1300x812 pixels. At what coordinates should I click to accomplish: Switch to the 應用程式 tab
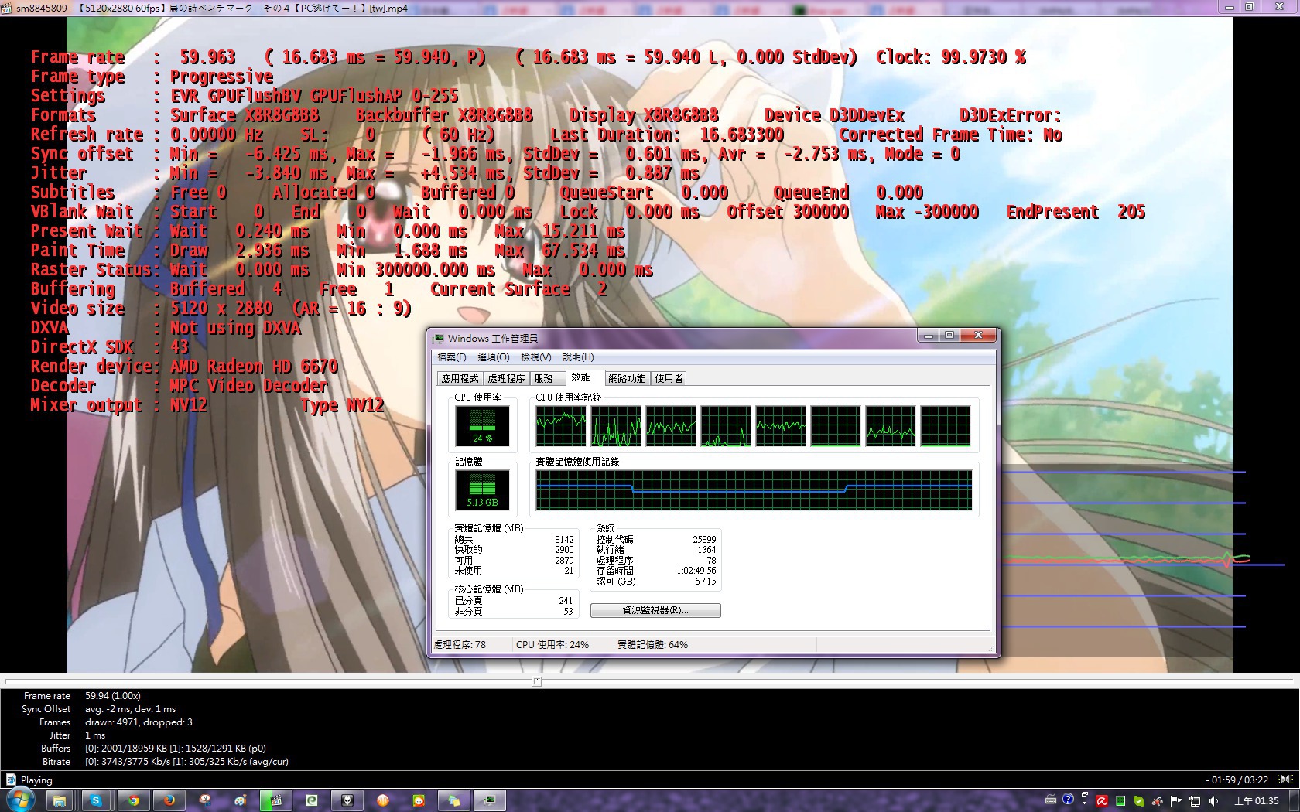[460, 378]
